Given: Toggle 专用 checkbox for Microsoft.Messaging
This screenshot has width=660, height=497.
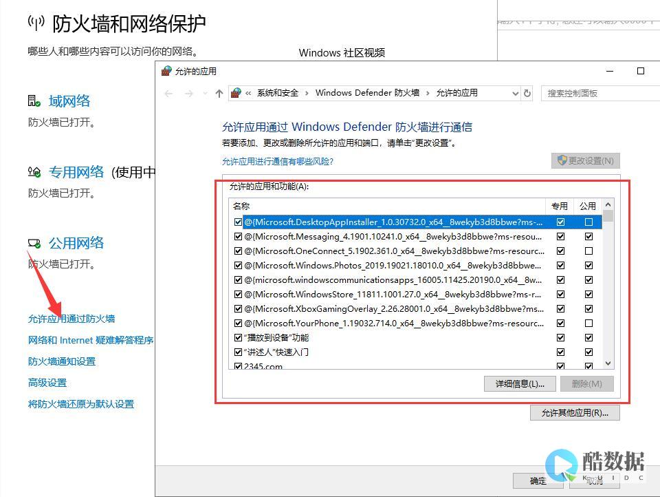Looking at the screenshot, I should tap(561, 237).
